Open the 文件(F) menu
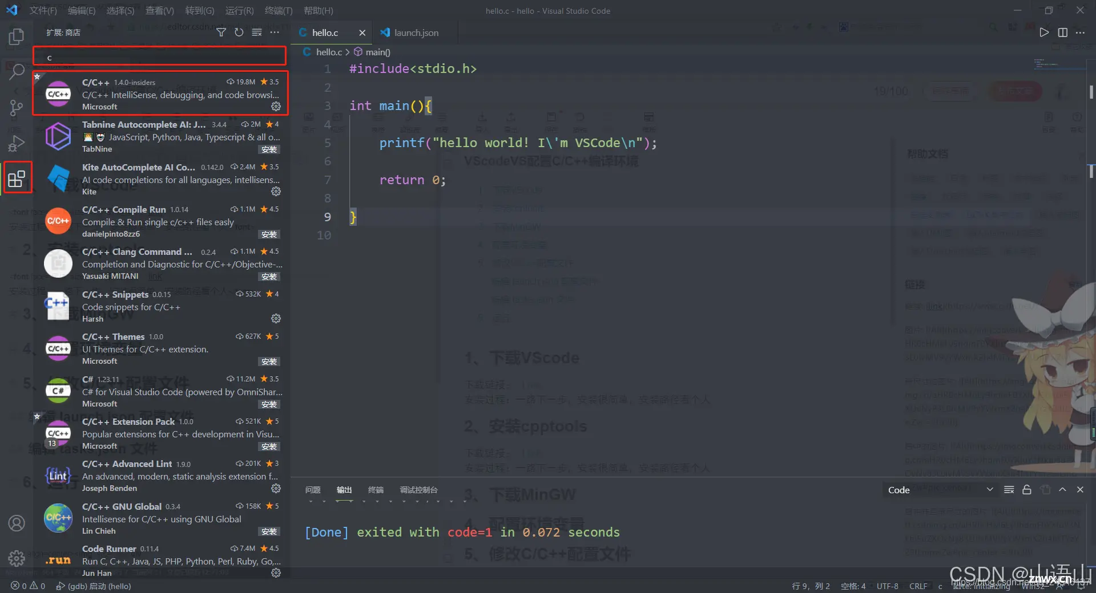 click(43, 10)
